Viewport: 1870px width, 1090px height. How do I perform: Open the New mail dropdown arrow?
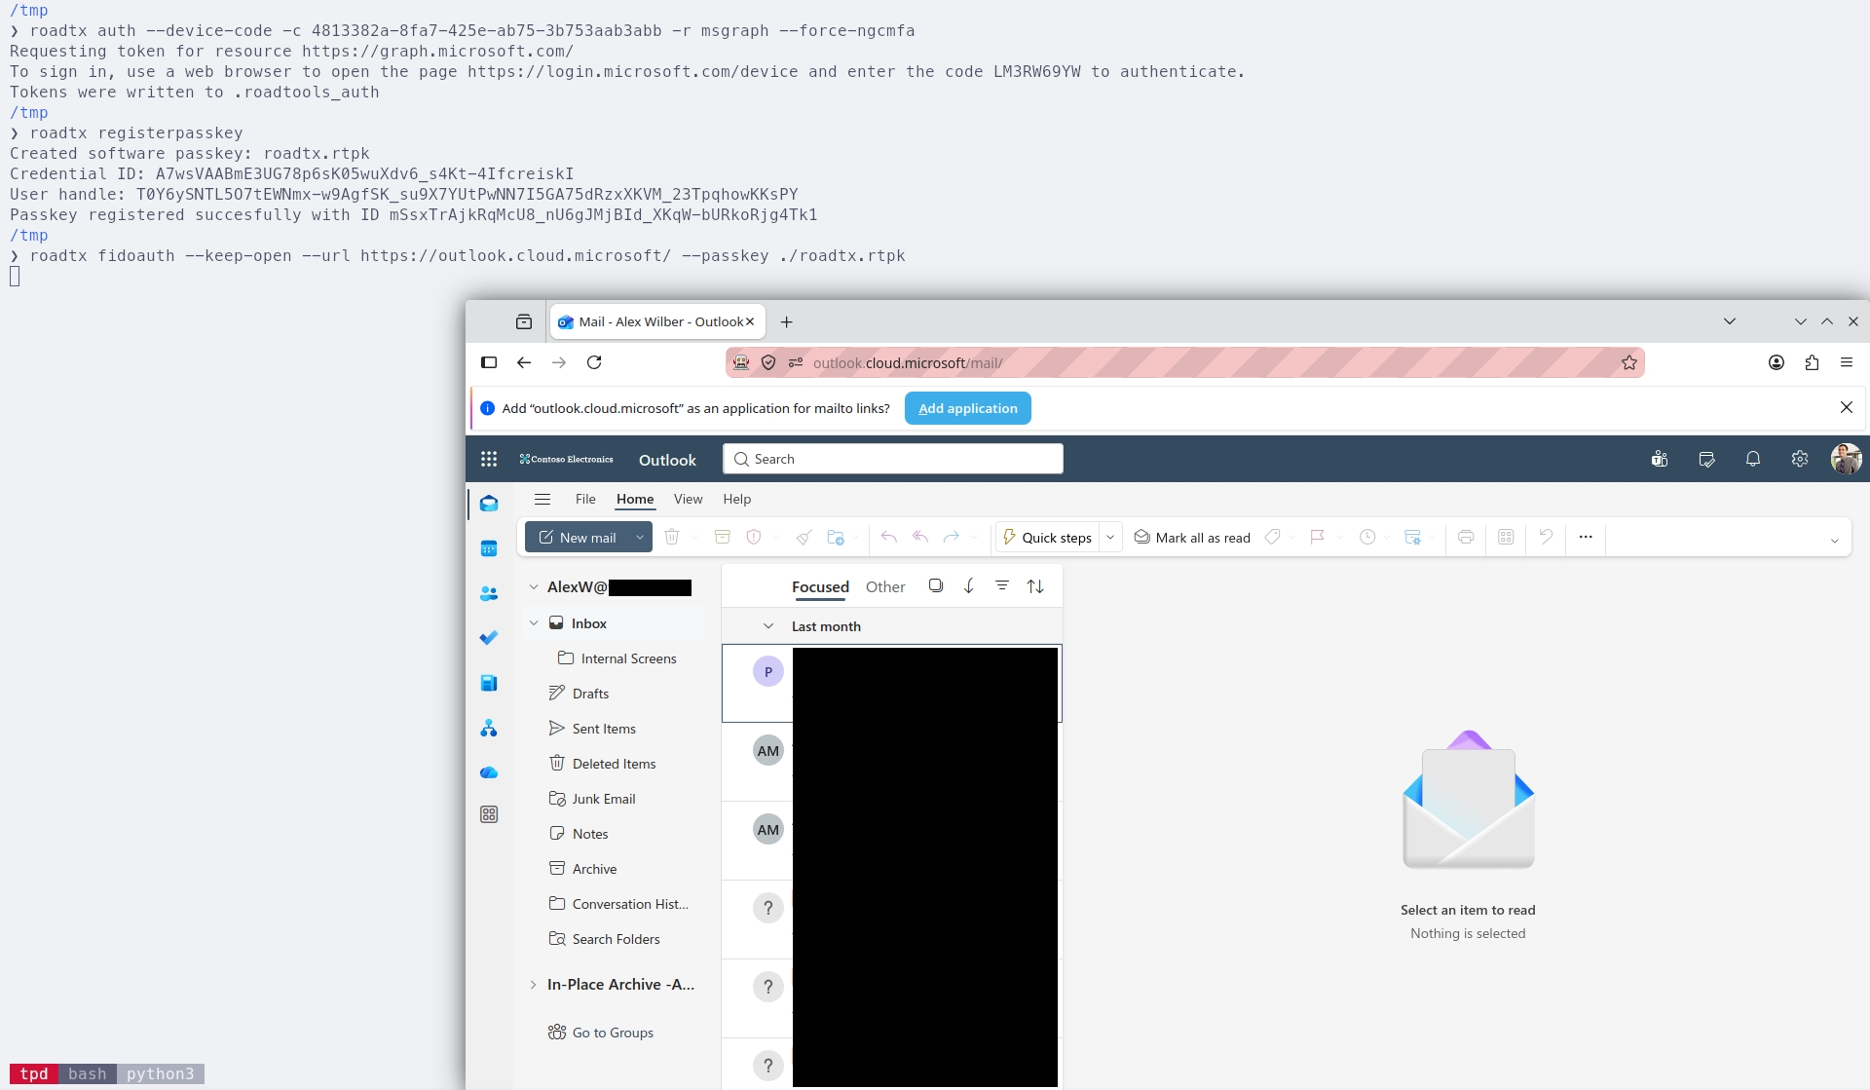(640, 537)
